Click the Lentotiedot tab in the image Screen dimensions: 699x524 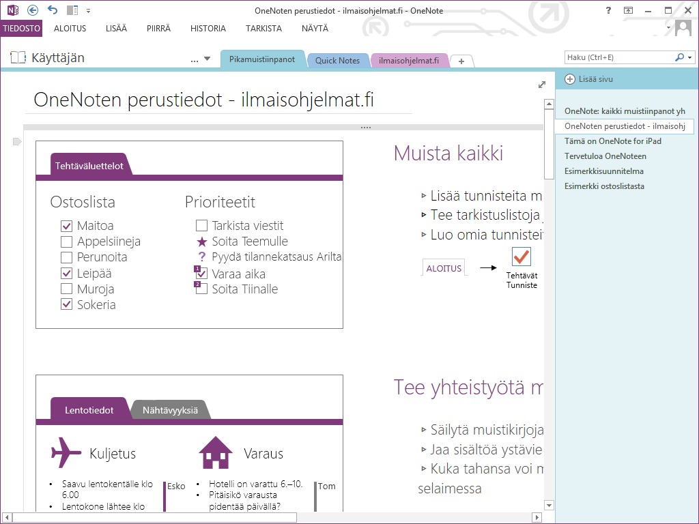pos(89,410)
